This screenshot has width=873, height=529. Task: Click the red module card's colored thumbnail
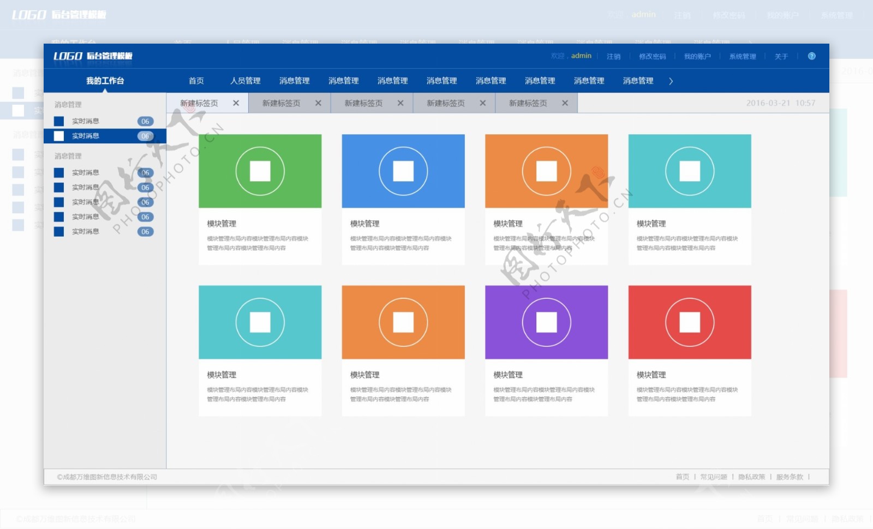pos(690,322)
